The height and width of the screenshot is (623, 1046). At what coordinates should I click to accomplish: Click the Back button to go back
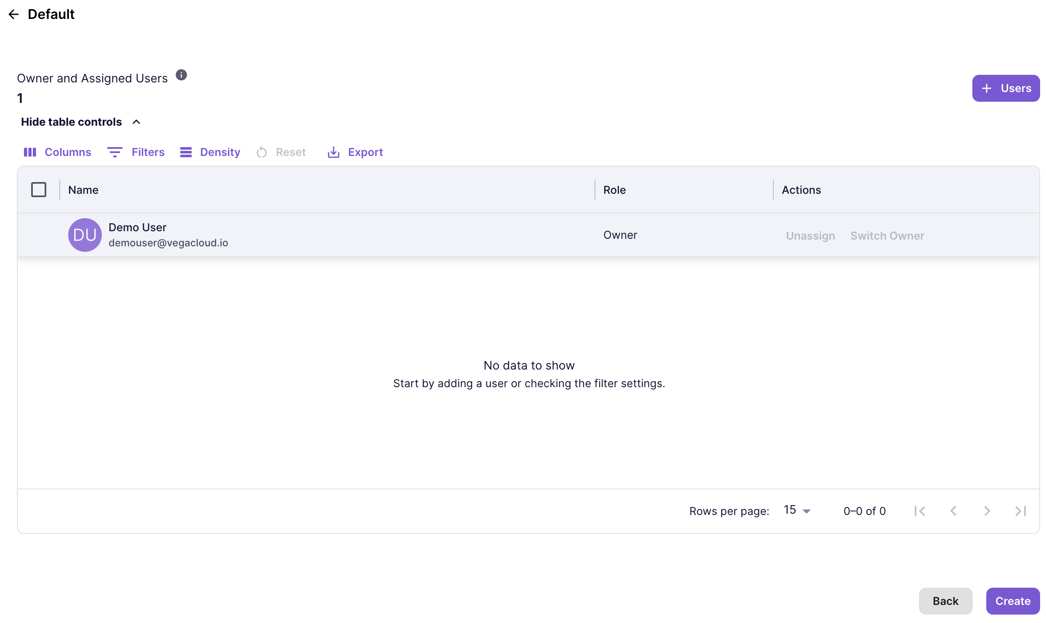(946, 601)
